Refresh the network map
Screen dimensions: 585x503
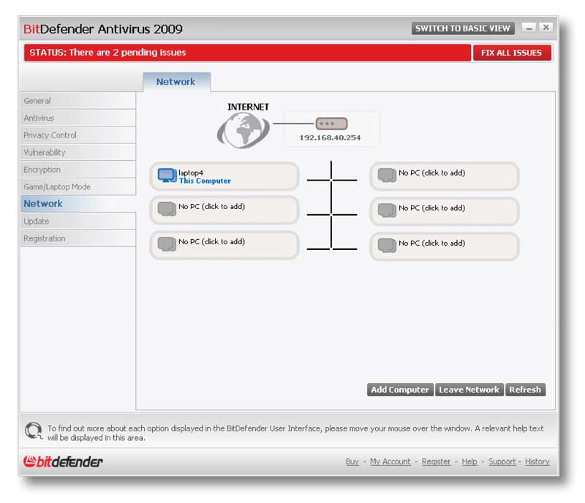[526, 390]
